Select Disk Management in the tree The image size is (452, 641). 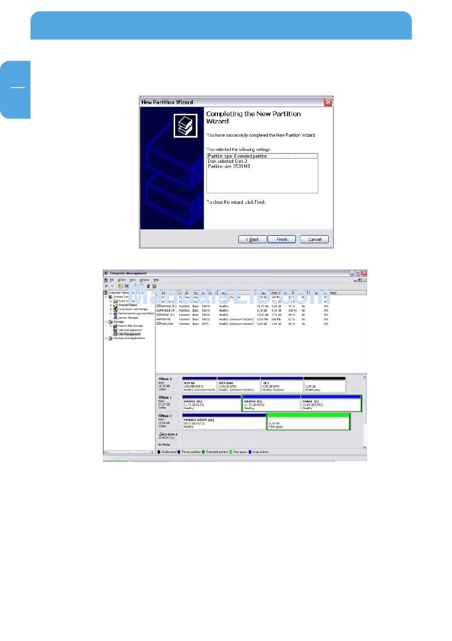(129, 334)
